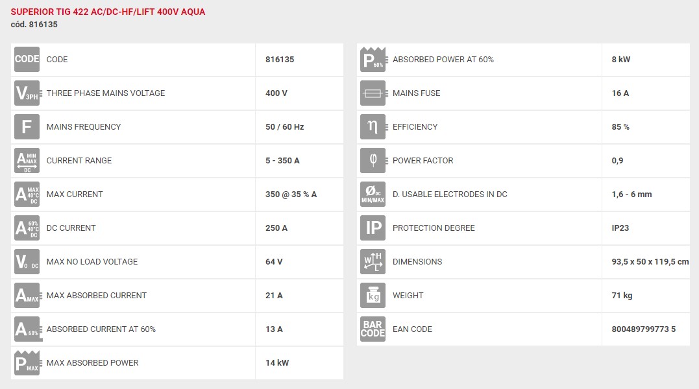Viewport: 699px width, 389px height.
Task: Click the absorbed power at 60% icon
Action: point(373,59)
